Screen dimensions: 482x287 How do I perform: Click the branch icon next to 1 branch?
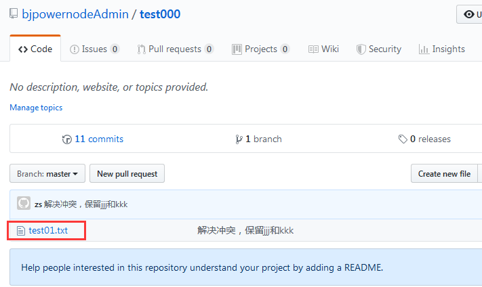point(239,139)
